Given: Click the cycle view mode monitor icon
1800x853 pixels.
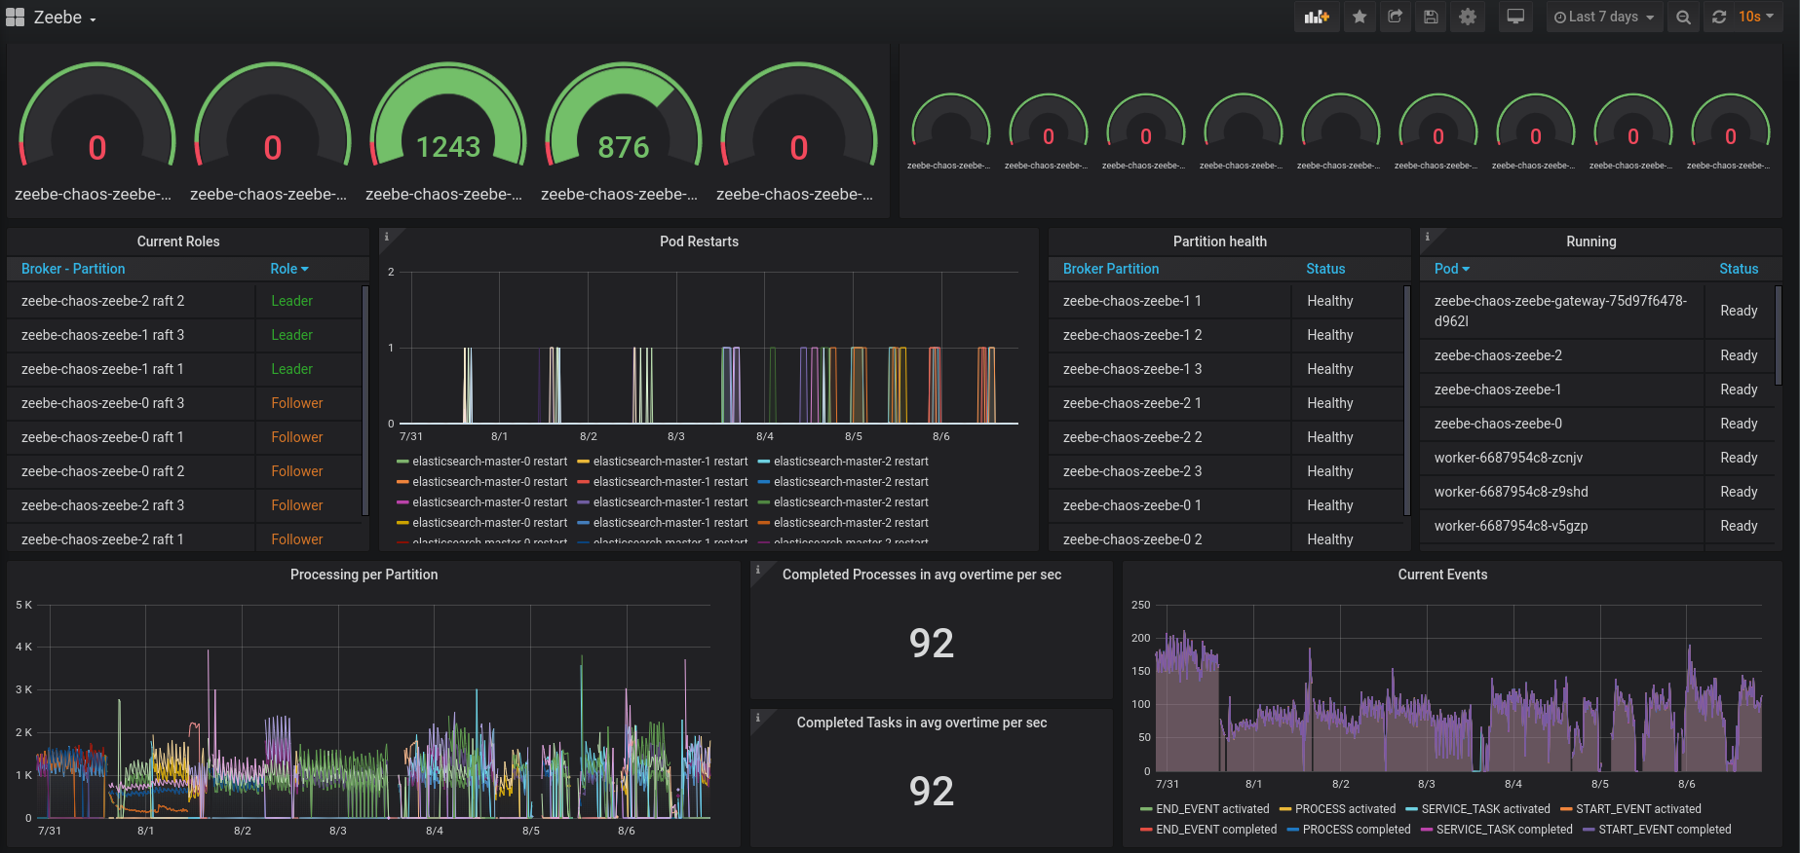Looking at the screenshot, I should point(1515,18).
